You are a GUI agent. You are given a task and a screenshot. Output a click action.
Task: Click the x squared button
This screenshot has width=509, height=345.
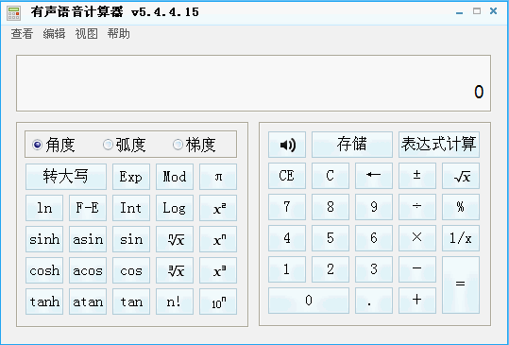click(218, 208)
